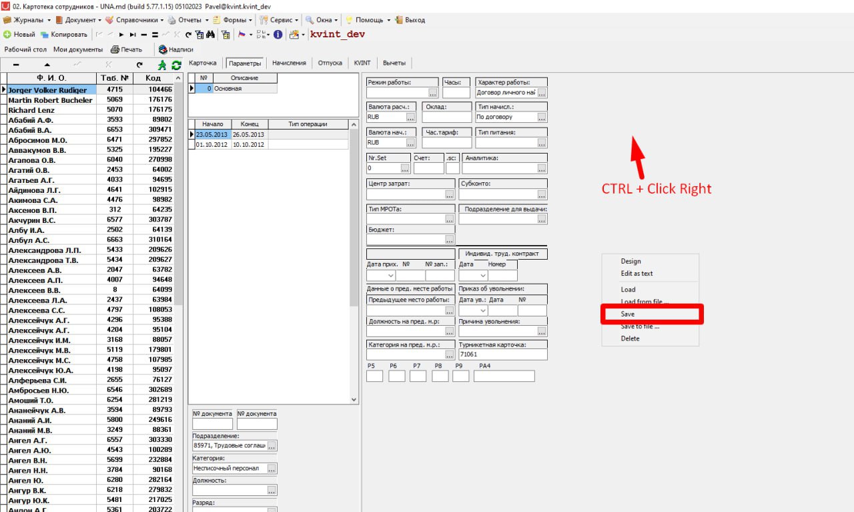Image resolution: width=854 pixels, height=512 pixels.
Task: Jump to last record toolbar arrow
Action: coord(133,35)
